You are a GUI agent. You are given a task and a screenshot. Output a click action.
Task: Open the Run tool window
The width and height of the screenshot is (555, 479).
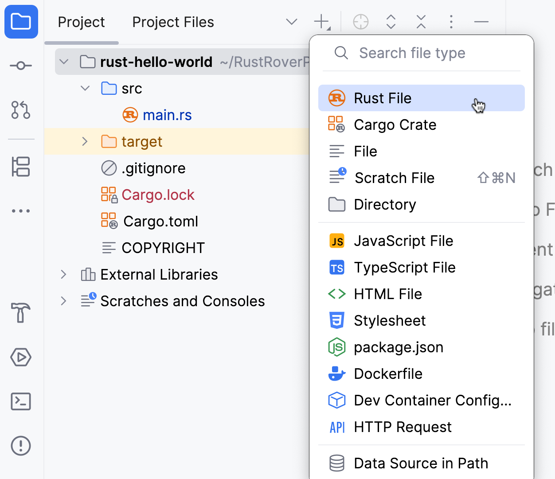21,357
